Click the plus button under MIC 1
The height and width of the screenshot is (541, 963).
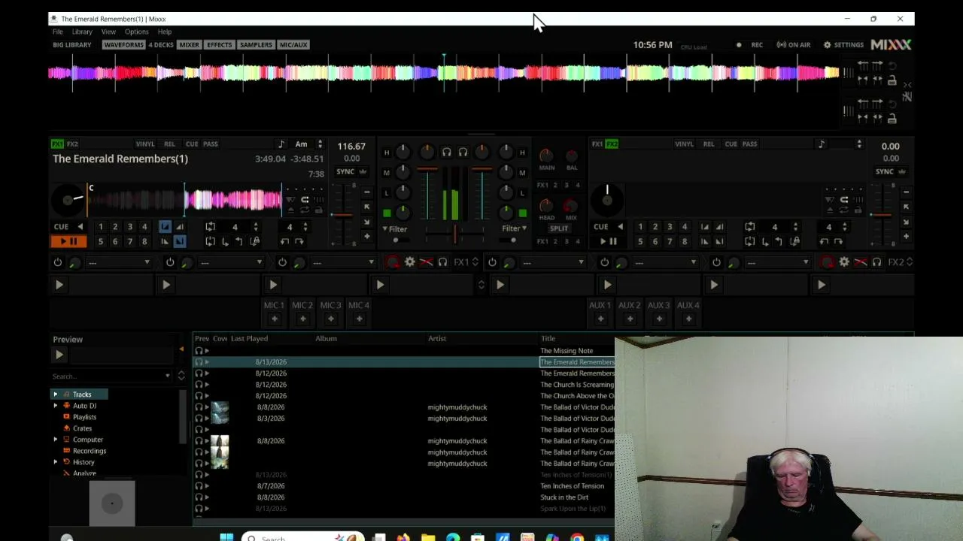point(274,319)
